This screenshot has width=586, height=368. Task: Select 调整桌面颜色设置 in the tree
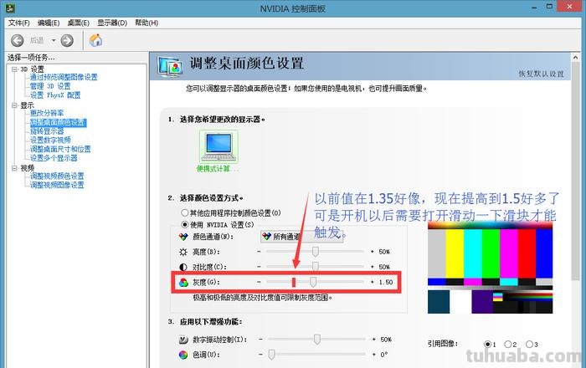[59, 122]
